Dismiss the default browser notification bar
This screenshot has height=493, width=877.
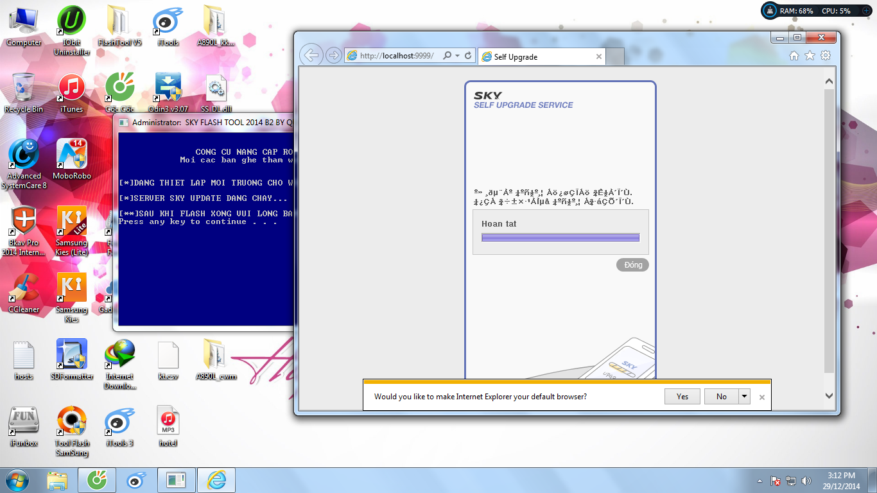(x=762, y=397)
